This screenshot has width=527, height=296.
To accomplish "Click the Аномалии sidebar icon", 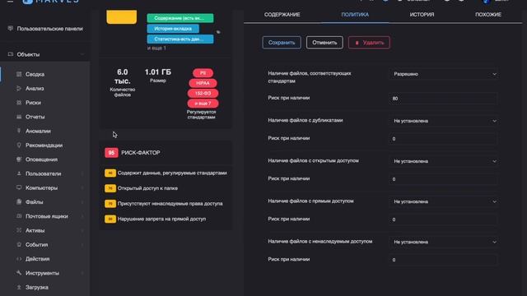I will 19,131.
